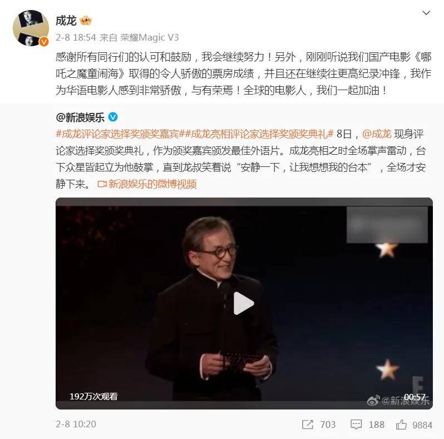Play the video with center play button
Image resolution: width=444 pixels, height=439 pixels.
tap(243, 303)
